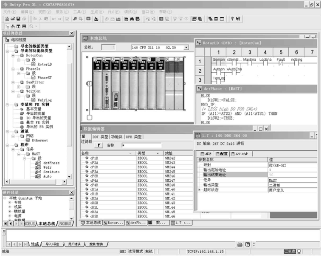Select 基本变量 in the project tree

click(34, 109)
